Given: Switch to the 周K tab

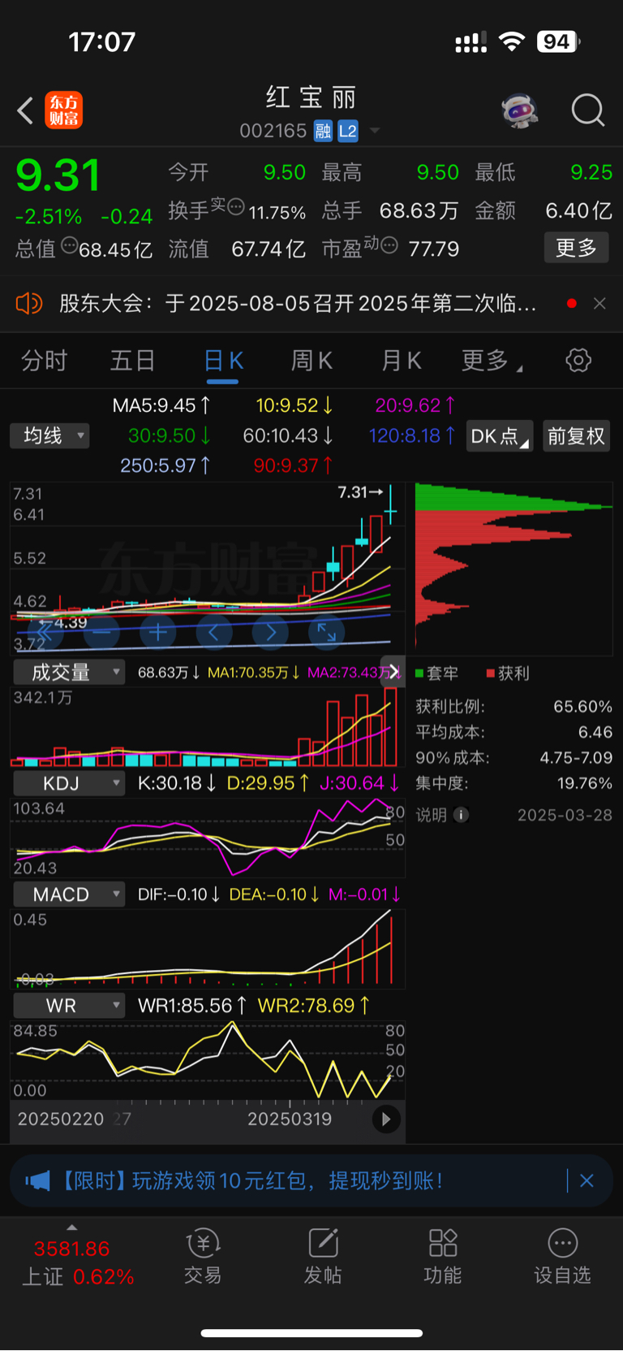Looking at the screenshot, I should 311,361.
